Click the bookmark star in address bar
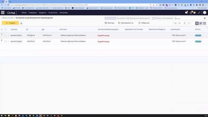The width and height of the screenshot is (208, 117). [x=157, y=5]
